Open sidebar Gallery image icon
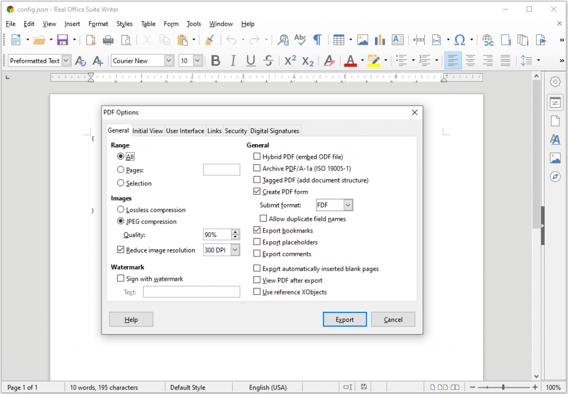The width and height of the screenshot is (568, 394). coord(555,158)
